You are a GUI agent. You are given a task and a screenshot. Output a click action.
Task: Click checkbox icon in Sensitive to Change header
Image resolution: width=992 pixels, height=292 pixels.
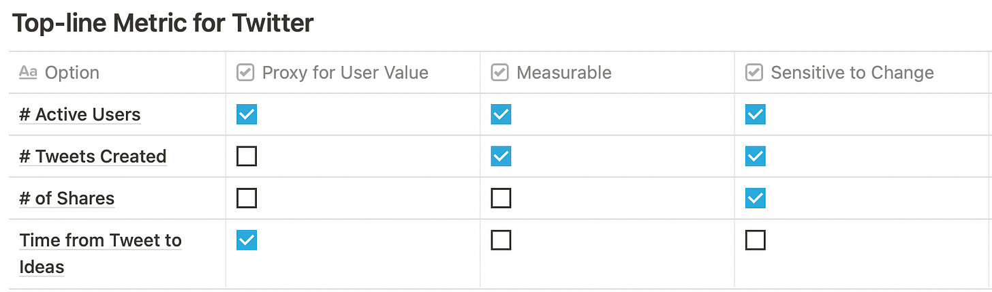[754, 73]
